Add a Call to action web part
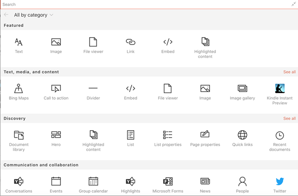Image resolution: width=298 pixels, height=196 pixels. click(56, 92)
